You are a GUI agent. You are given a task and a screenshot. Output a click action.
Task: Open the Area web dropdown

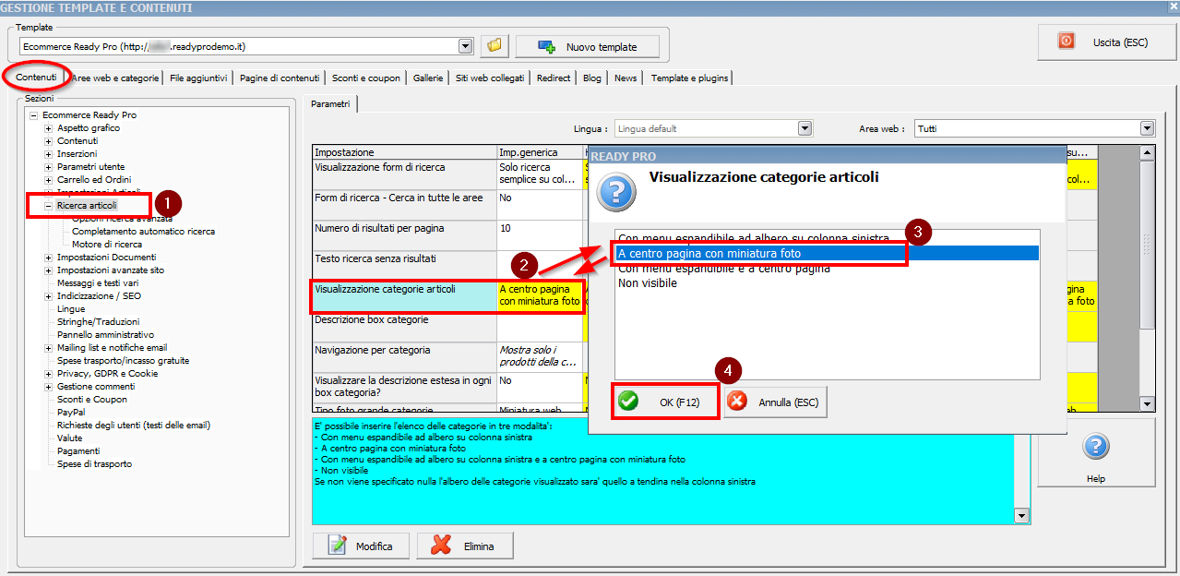pyautogui.click(x=1147, y=129)
